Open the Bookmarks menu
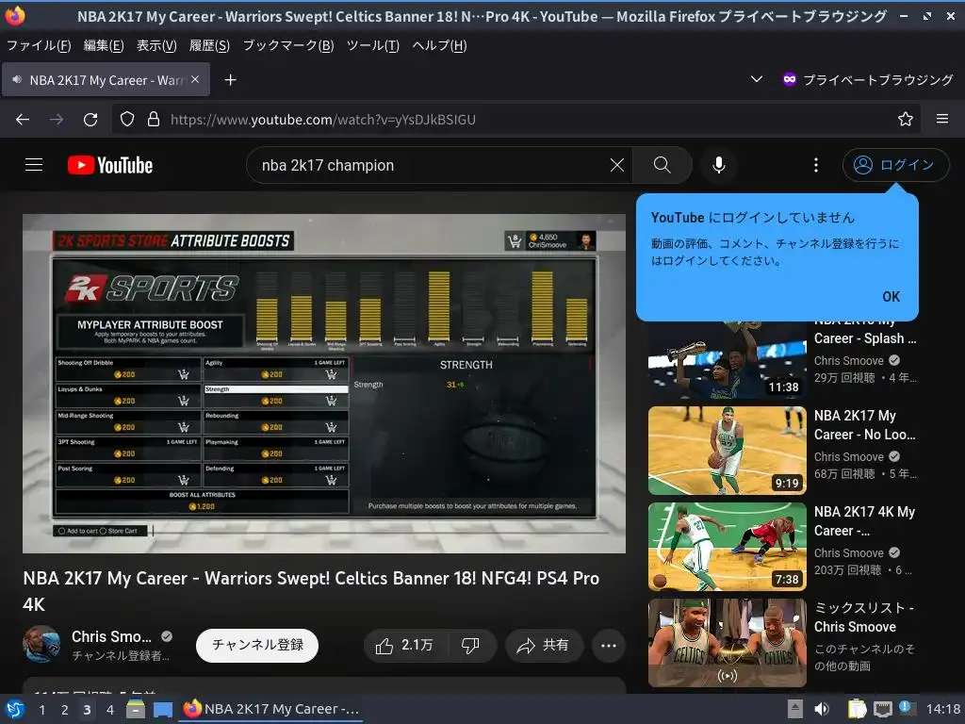Viewport: 965px width, 724px height. 288,45
